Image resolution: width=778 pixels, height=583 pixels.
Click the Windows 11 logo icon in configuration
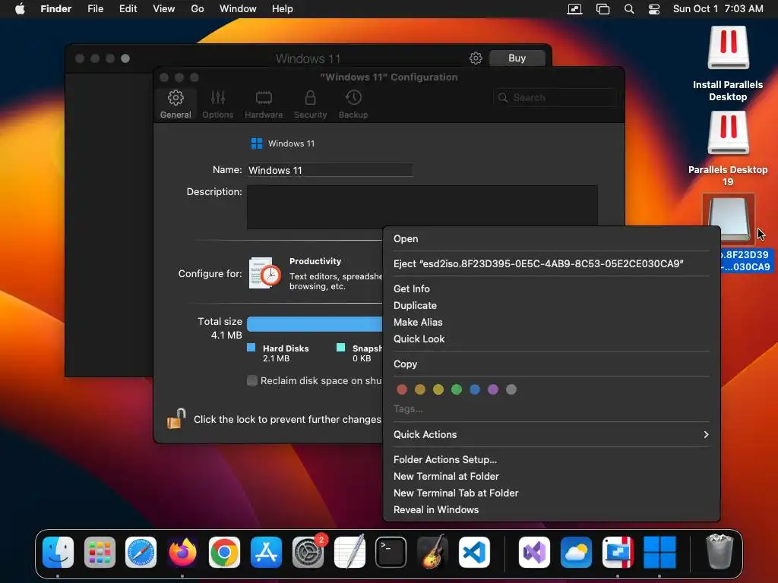257,143
